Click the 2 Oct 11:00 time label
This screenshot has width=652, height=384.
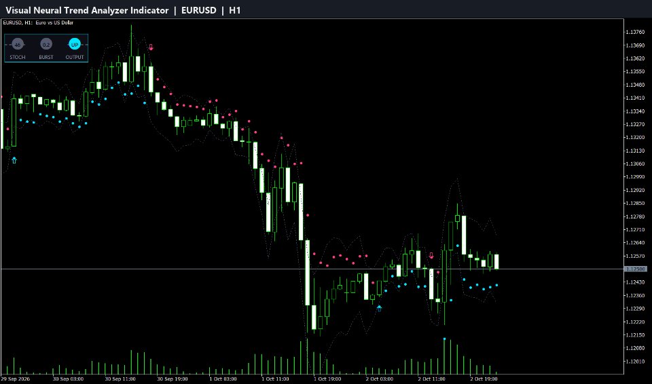click(x=432, y=379)
